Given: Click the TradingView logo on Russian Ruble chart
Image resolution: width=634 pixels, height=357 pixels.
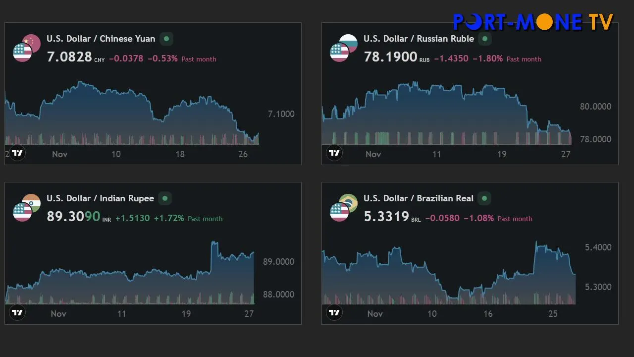Looking at the screenshot, I should tap(334, 153).
